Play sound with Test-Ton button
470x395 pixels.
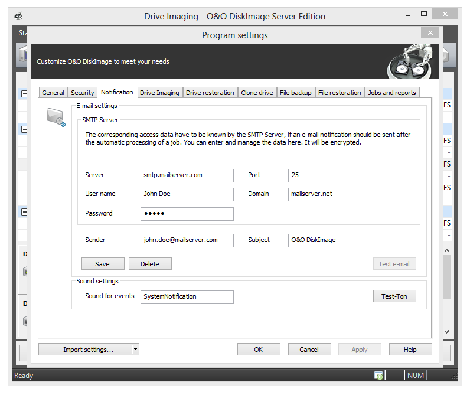point(394,296)
